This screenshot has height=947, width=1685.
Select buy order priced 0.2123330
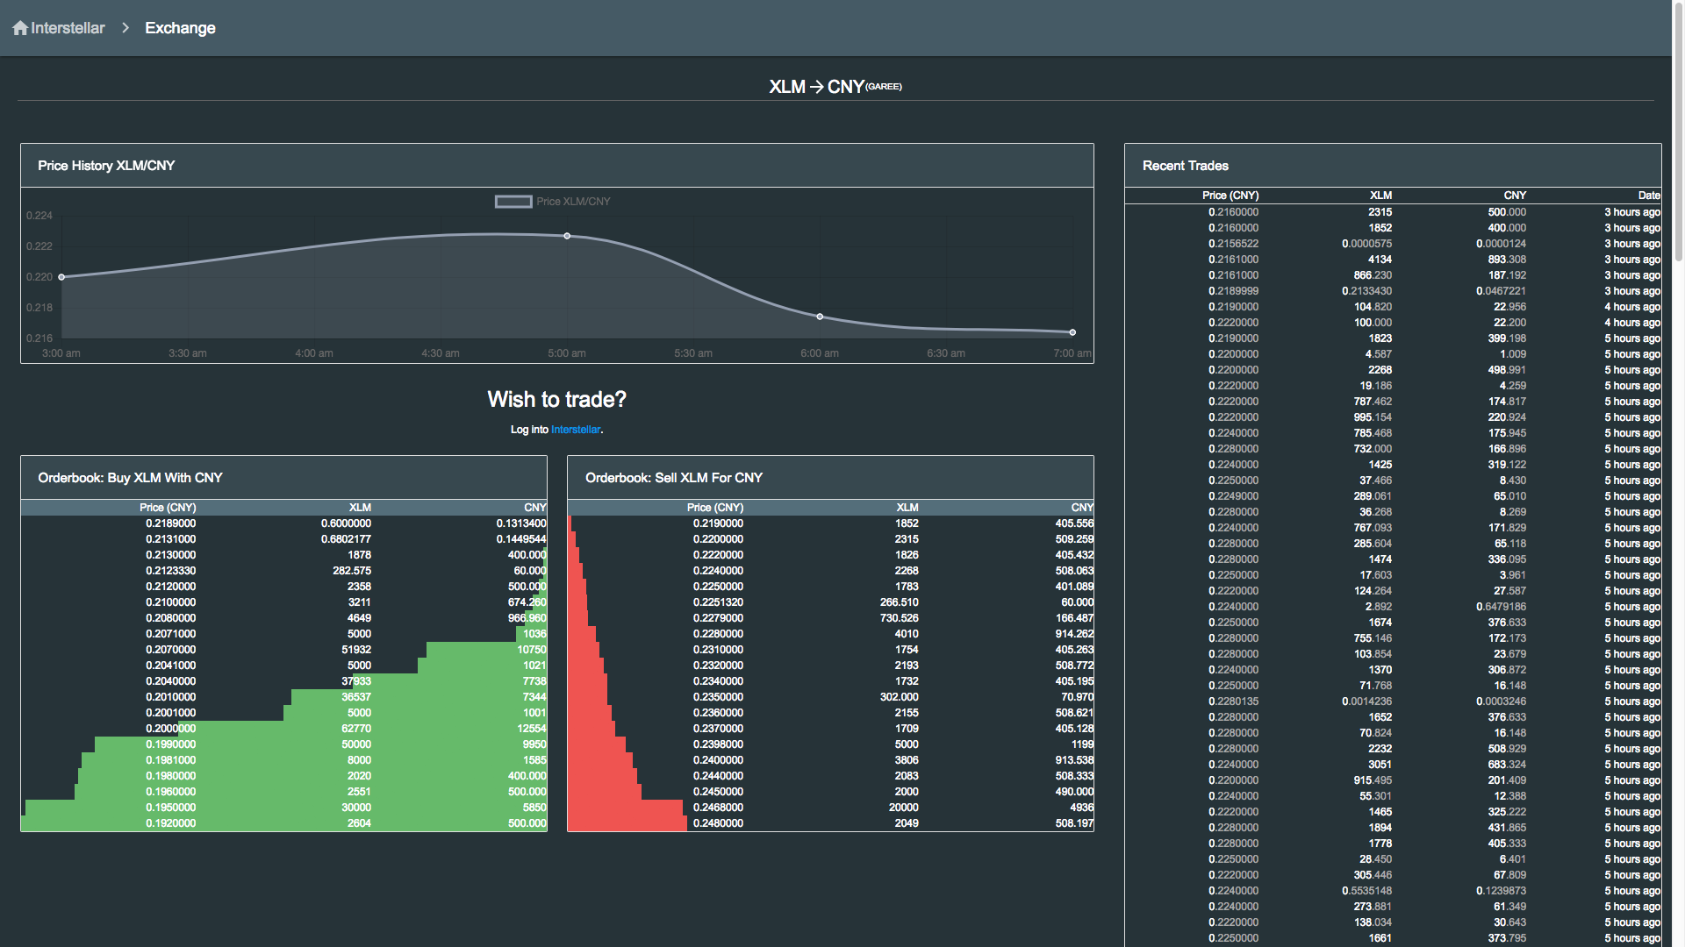click(283, 571)
